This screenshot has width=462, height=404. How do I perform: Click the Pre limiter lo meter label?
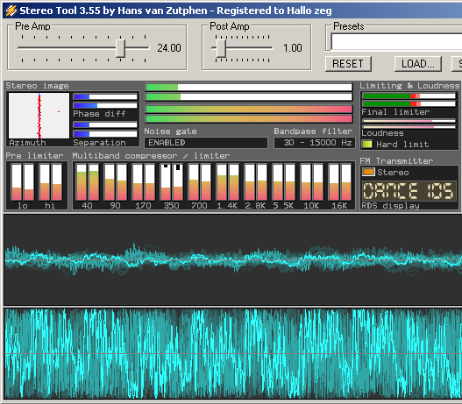click(23, 206)
